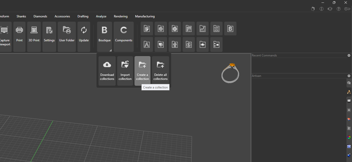This screenshot has width=352, height=162.
Task: Click the question mark help icon in the header
Action: point(339,9)
